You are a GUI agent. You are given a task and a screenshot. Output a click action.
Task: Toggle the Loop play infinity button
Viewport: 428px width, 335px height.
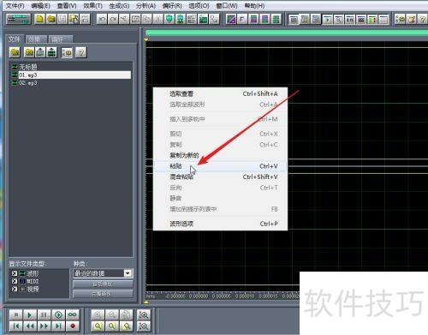pyautogui.click(x=72, y=314)
